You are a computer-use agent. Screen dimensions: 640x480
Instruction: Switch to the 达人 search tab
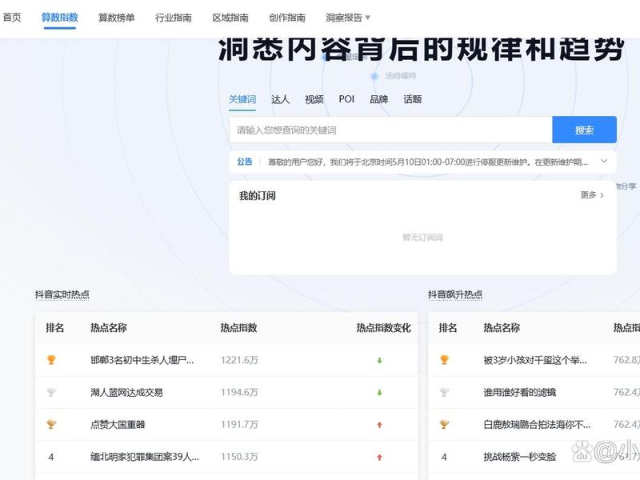click(281, 99)
